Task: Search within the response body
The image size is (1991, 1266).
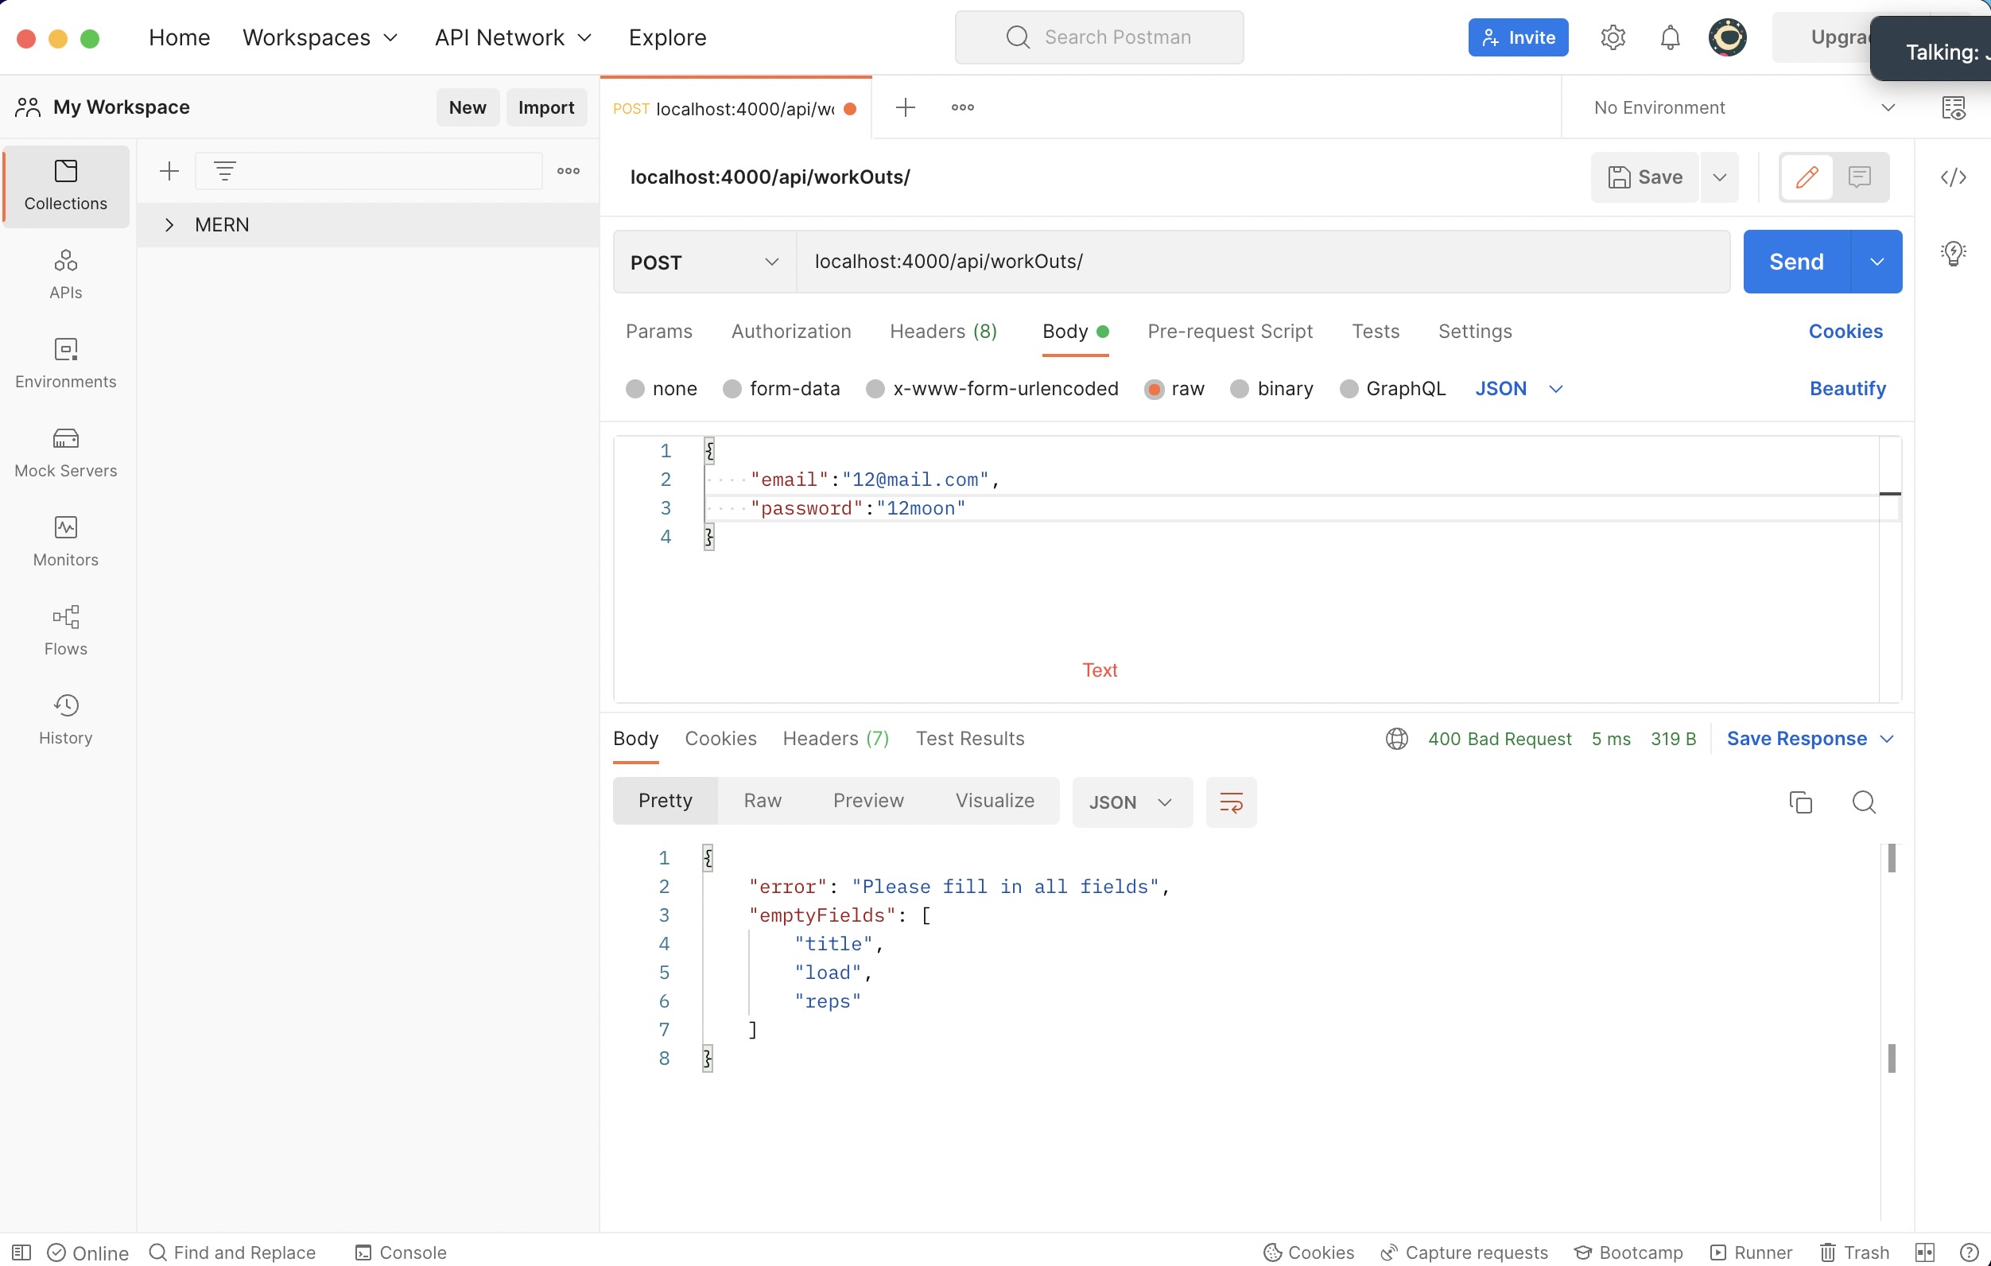Action: pyautogui.click(x=1864, y=802)
